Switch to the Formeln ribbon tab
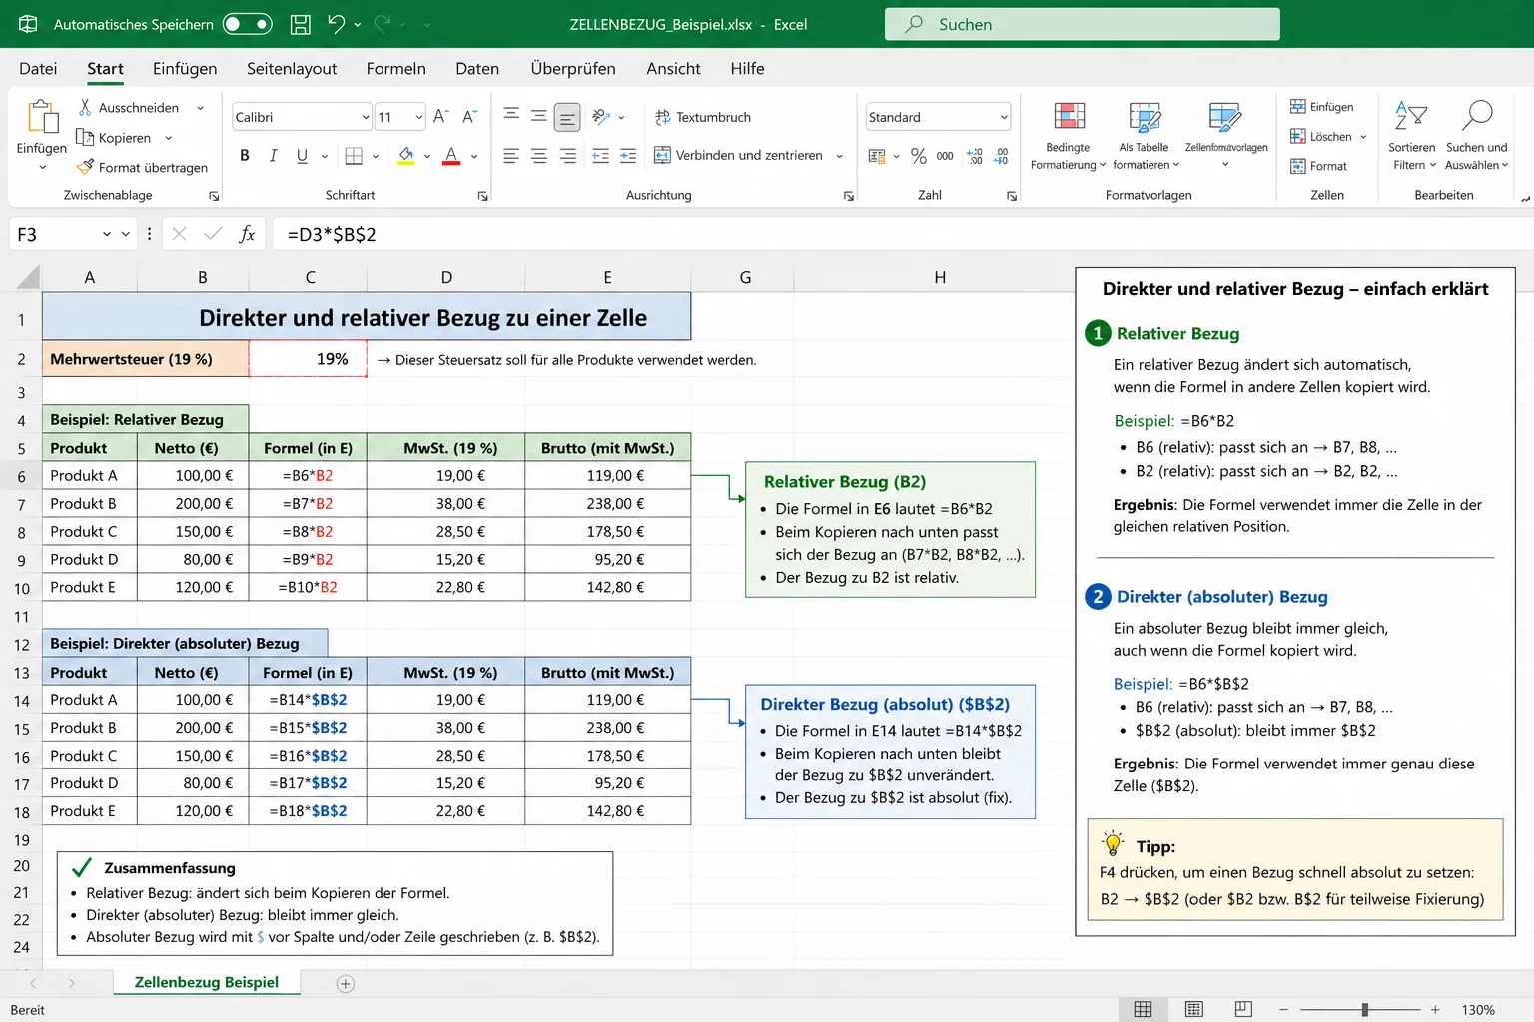The width and height of the screenshot is (1534, 1022). coord(395,68)
